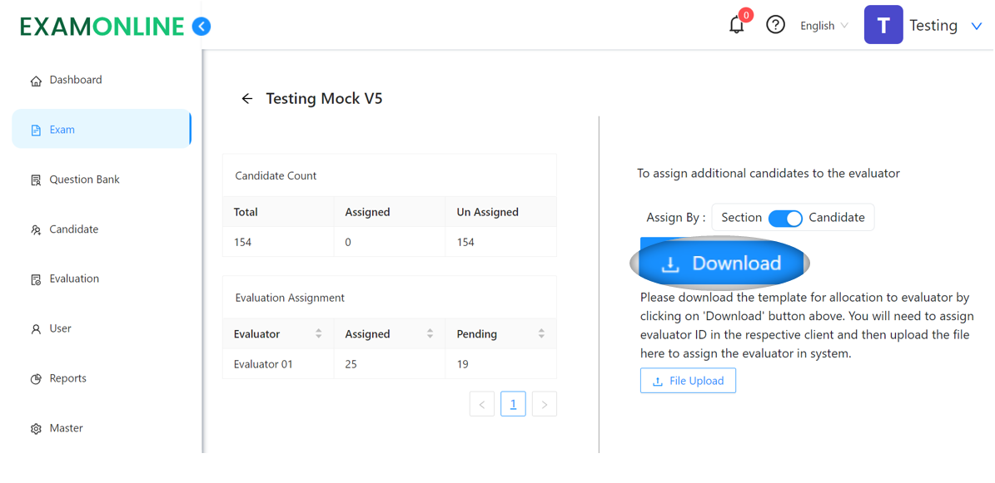The height and width of the screenshot is (483, 995).
Task: Open the Candidate menu item
Action: pos(73,229)
